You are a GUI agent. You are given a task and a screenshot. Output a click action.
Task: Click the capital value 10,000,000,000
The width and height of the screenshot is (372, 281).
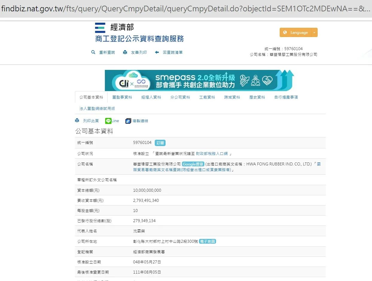click(x=147, y=190)
